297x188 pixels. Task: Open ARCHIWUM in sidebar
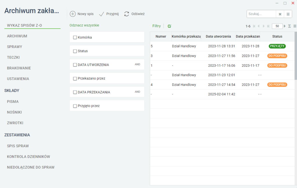(17, 36)
